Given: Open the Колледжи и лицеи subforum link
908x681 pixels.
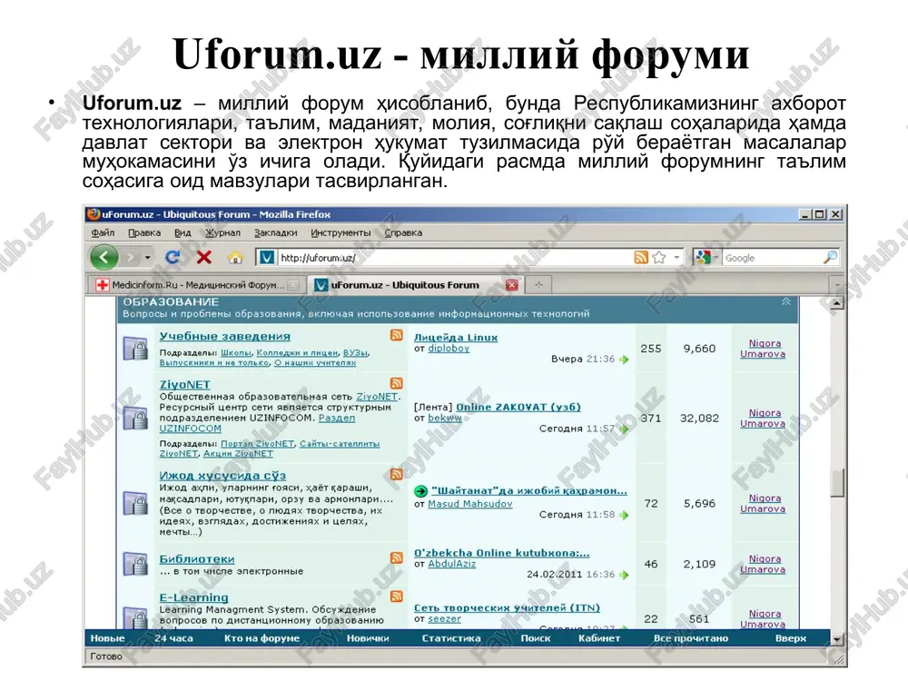Looking at the screenshot, I should 297,352.
